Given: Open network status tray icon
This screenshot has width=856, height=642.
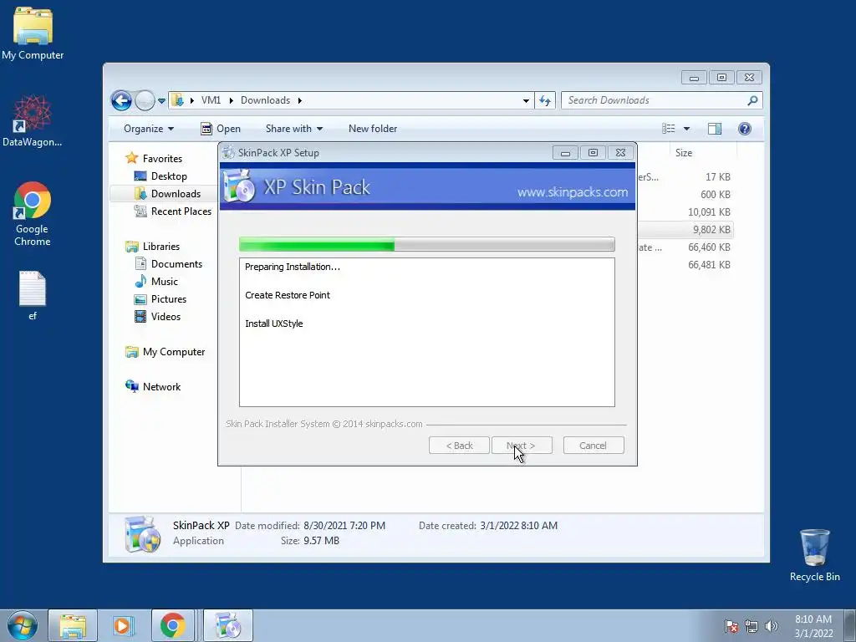Looking at the screenshot, I should [x=752, y=626].
